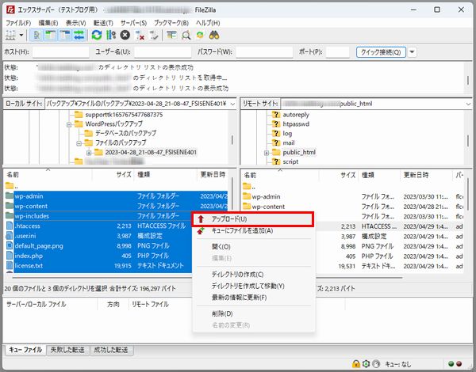
Task: Switch to キュー ファイル tab
Action: [x=25, y=350]
